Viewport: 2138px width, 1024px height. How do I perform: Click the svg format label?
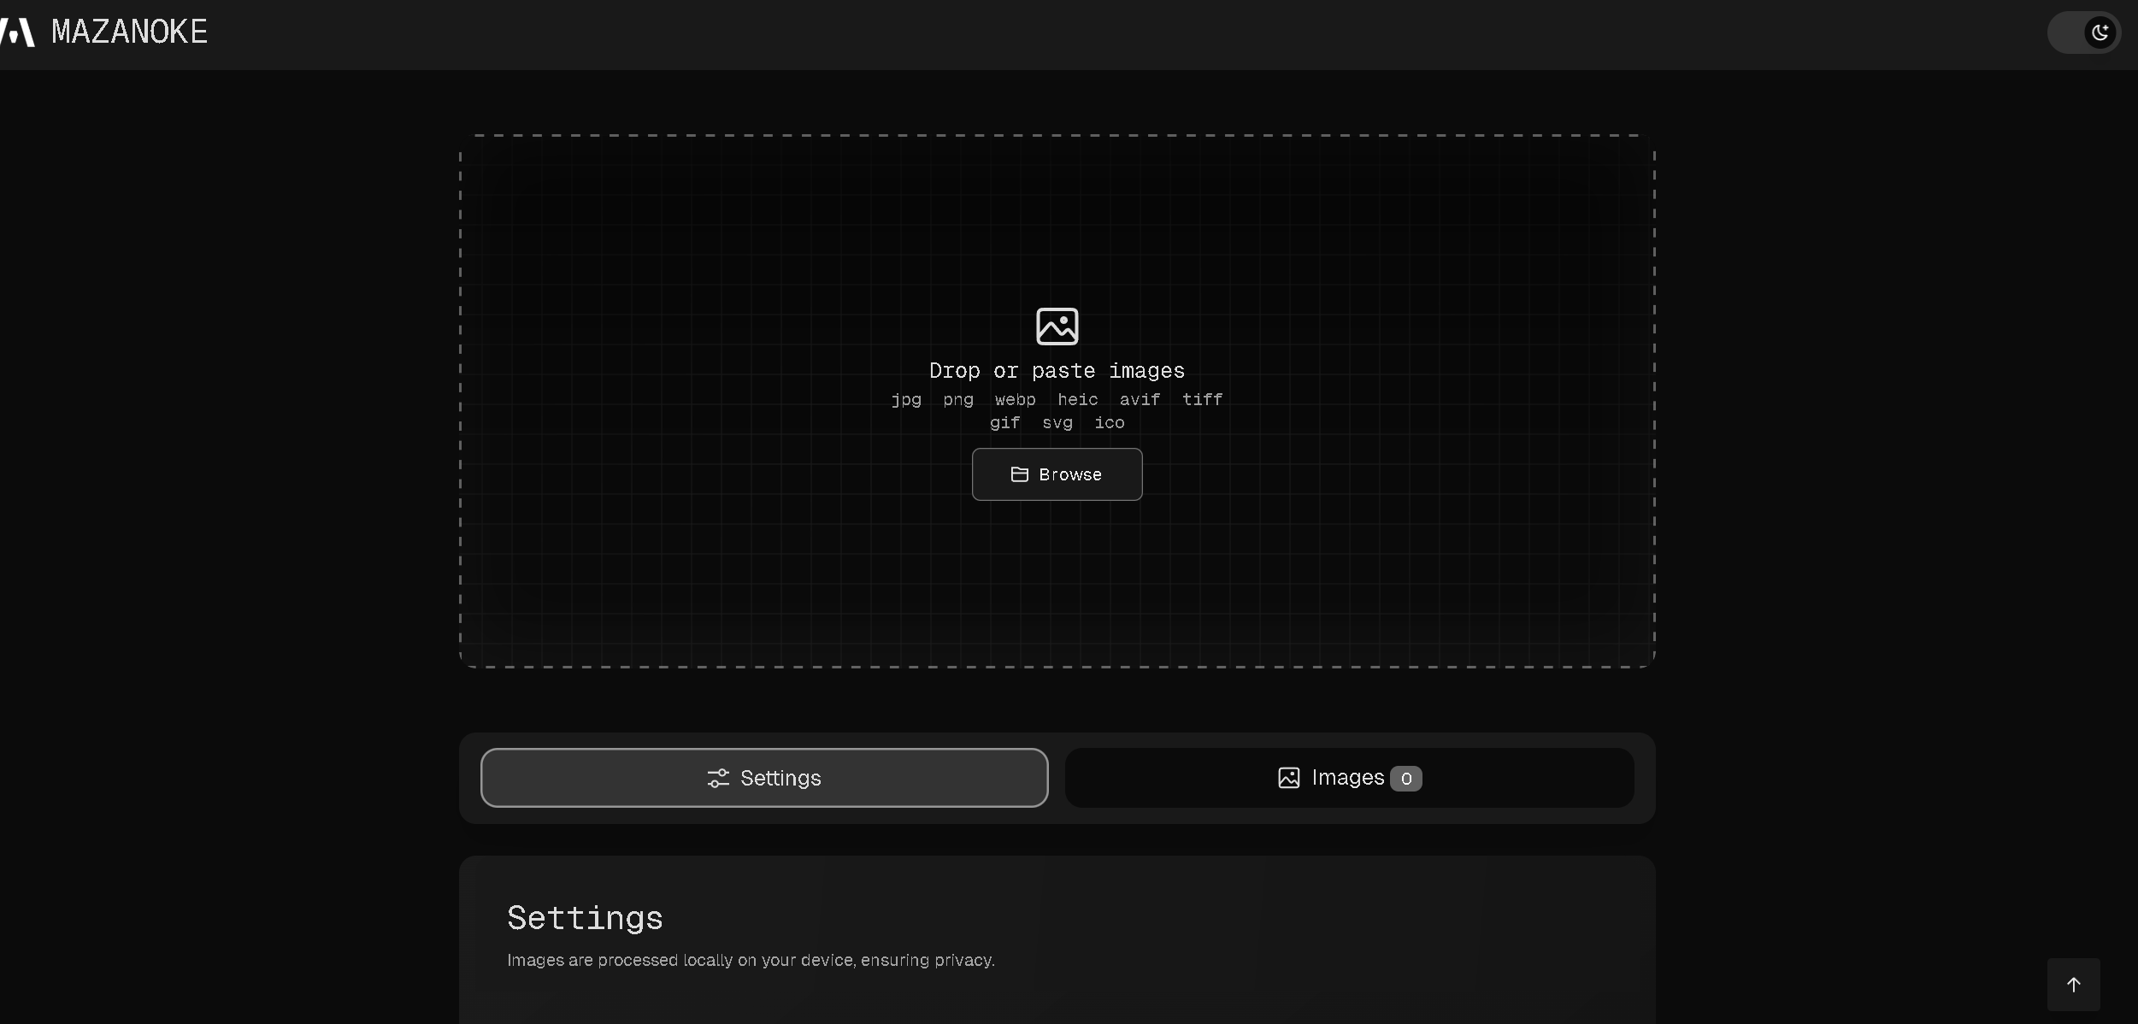click(1057, 422)
